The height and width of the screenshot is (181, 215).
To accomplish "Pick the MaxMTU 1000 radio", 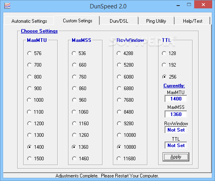I will click(35, 100).
